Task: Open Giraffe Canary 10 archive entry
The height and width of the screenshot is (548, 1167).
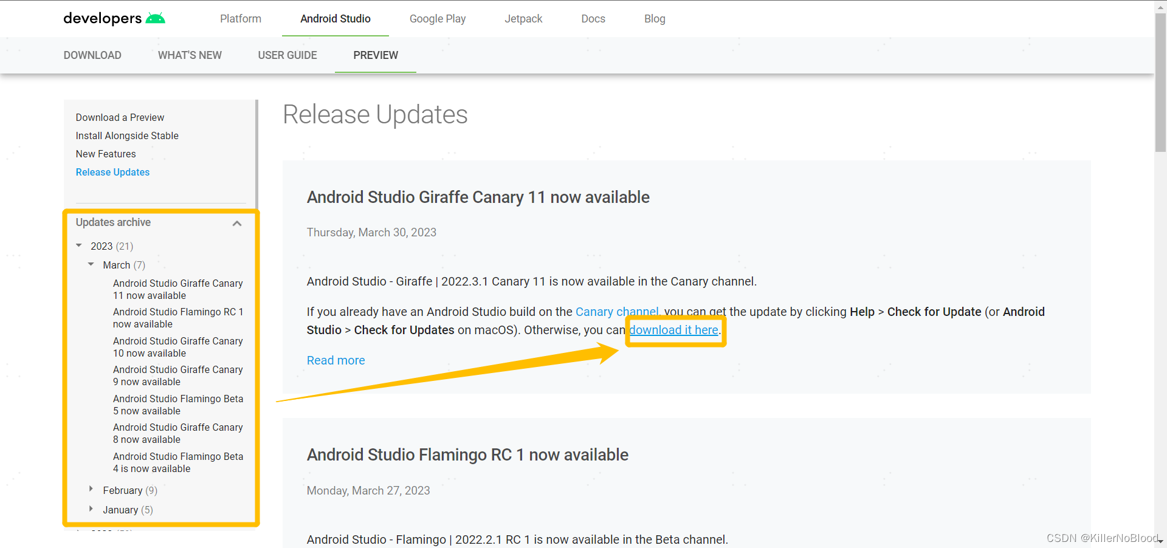Action: click(x=178, y=347)
